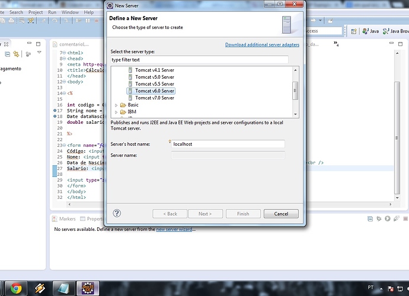Viewport: 409px width, 296px height.
Task: Click the forward navigation arrow icon
Action: click(x=313, y=20)
